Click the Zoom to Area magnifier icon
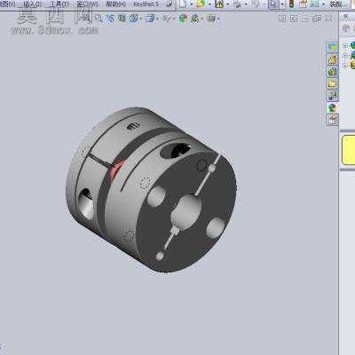Screen dimensions: 355x355 pos(99,19)
